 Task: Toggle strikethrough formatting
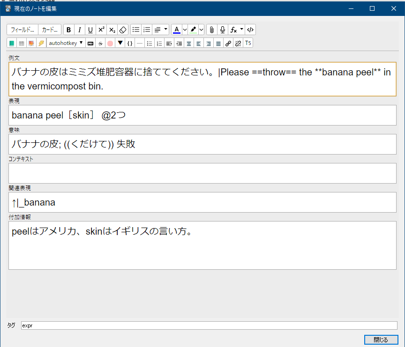pos(100,43)
